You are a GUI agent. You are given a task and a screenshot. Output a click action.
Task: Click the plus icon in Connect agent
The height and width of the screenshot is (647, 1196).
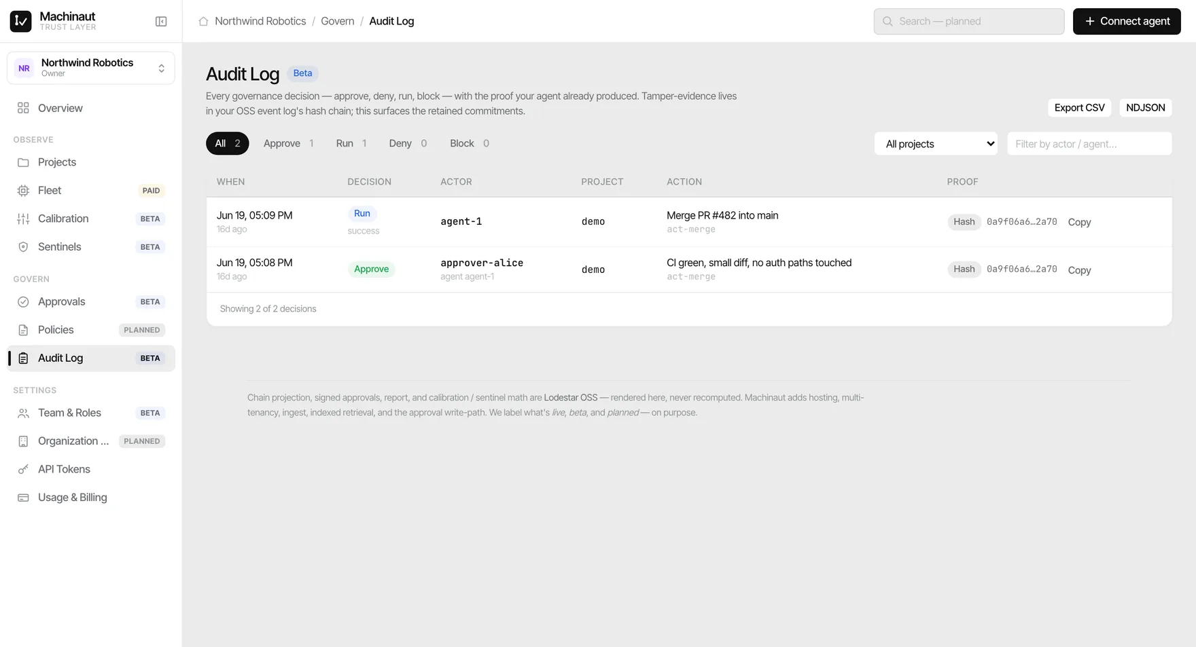coord(1090,22)
